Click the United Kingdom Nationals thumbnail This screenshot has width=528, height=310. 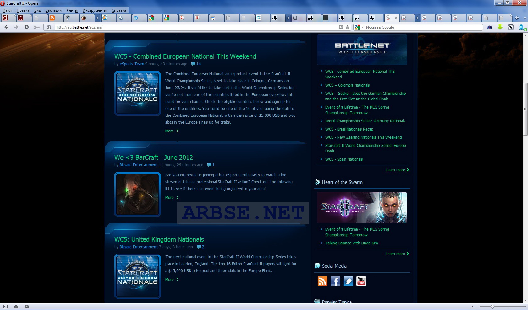[x=138, y=276]
